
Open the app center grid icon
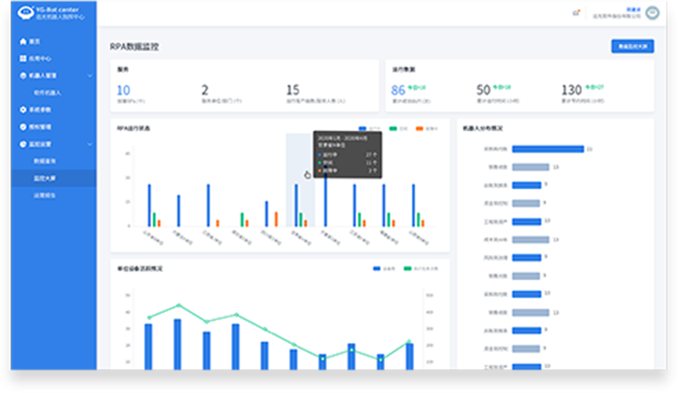coord(23,59)
